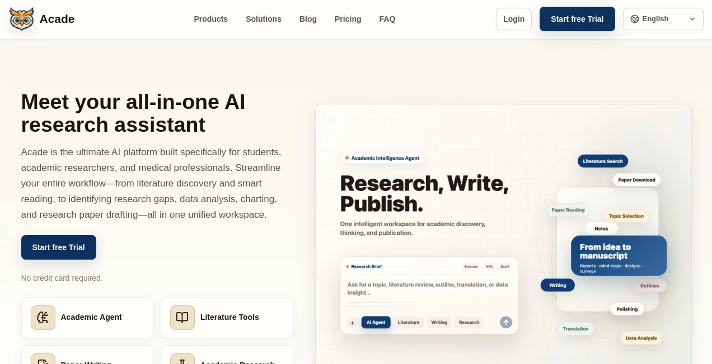Viewport: 712px width, 364px height.
Task: Click the globe icon in language selector
Action: [x=635, y=19]
